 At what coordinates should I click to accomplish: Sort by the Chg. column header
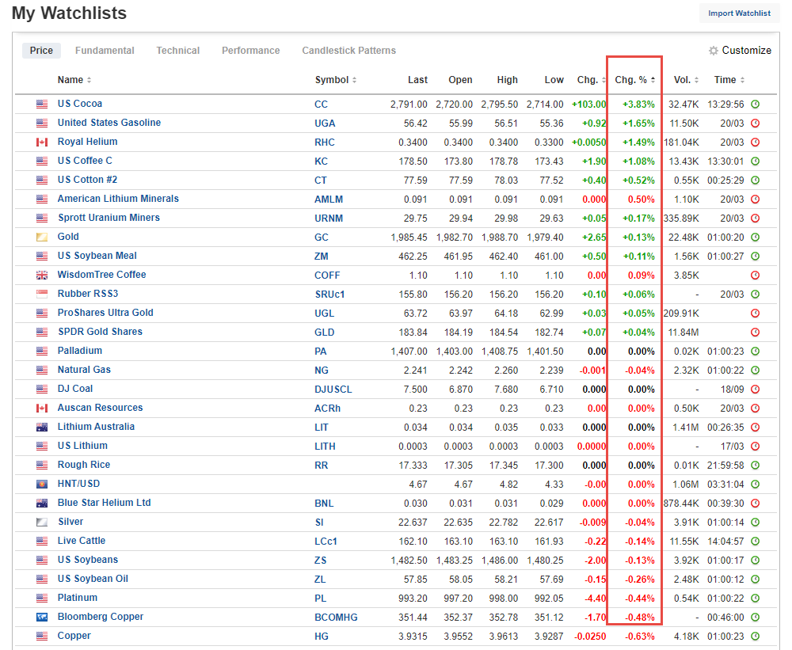coord(591,80)
